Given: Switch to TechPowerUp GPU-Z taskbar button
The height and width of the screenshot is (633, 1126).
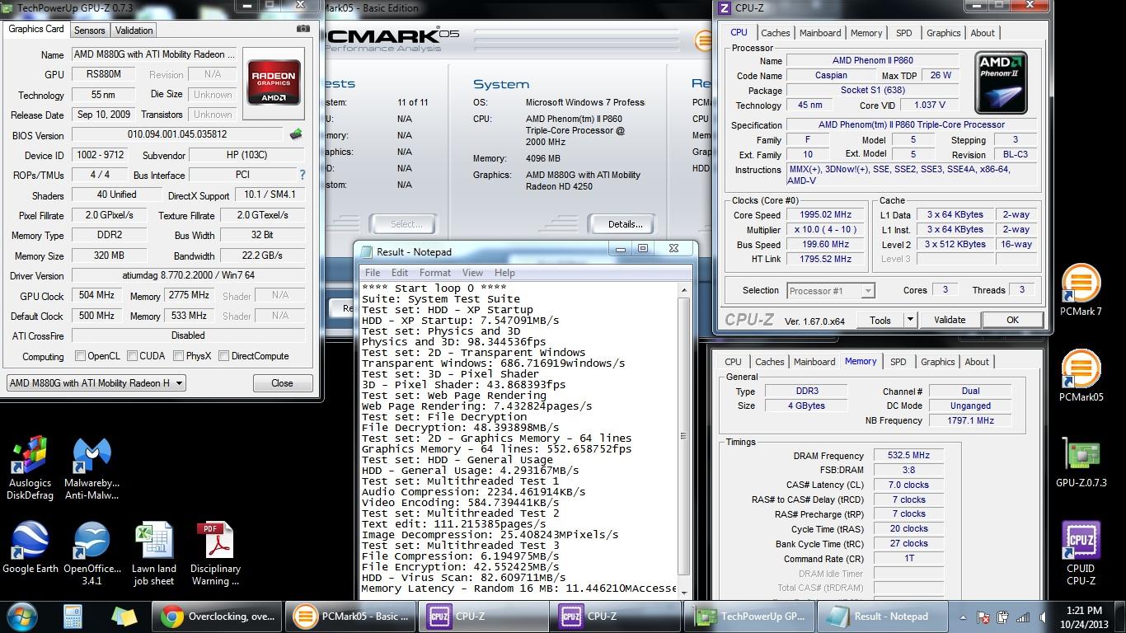Looking at the screenshot, I should coord(751,616).
